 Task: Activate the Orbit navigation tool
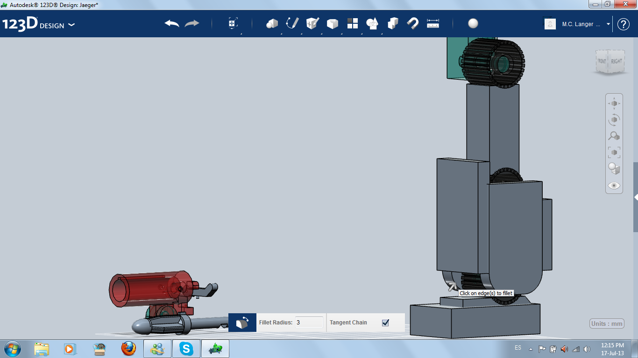[x=614, y=120]
